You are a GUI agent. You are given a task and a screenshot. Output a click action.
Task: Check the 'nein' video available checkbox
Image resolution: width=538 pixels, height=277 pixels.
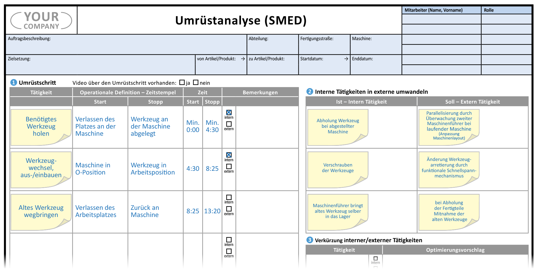(x=196, y=83)
